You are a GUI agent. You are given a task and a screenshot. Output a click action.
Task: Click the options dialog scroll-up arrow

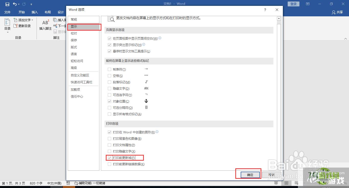(279, 18)
